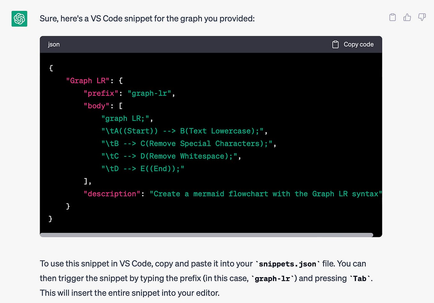Select the "body" array key in the code
The width and height of the screenshot is (434, 303).
[96, 106]
